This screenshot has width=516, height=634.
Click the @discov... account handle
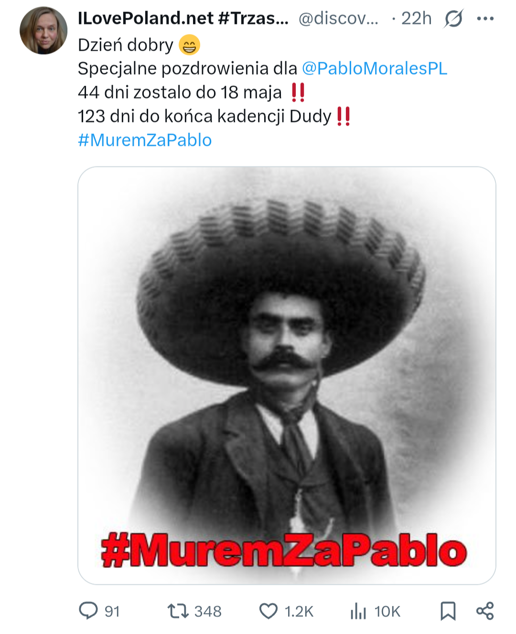point(338,18)
